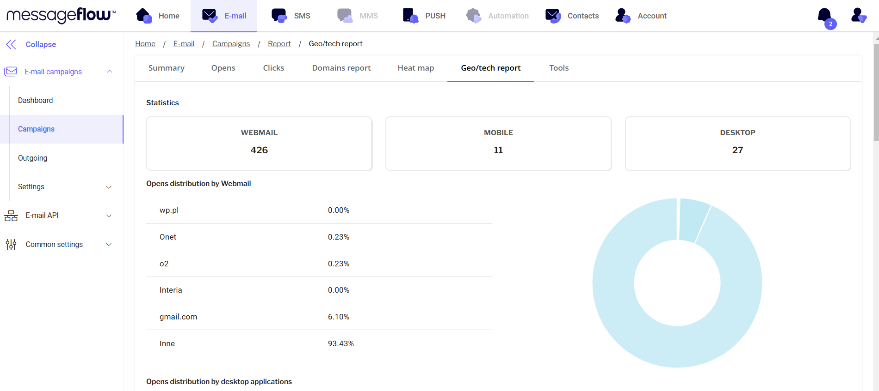879x391 pixels.
Task: Click the vertical page scrollbar
Action: (x=876, y=92)
